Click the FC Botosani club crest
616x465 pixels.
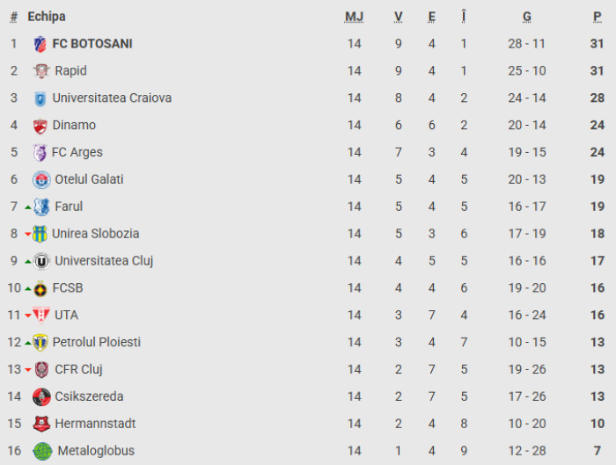coord(40,44)
